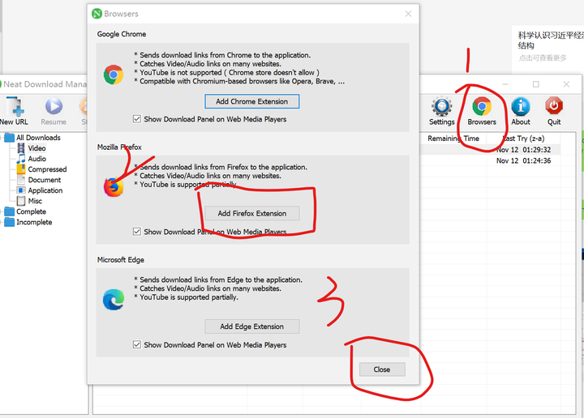Close the Browsers dialog with the X

(408, 14)
